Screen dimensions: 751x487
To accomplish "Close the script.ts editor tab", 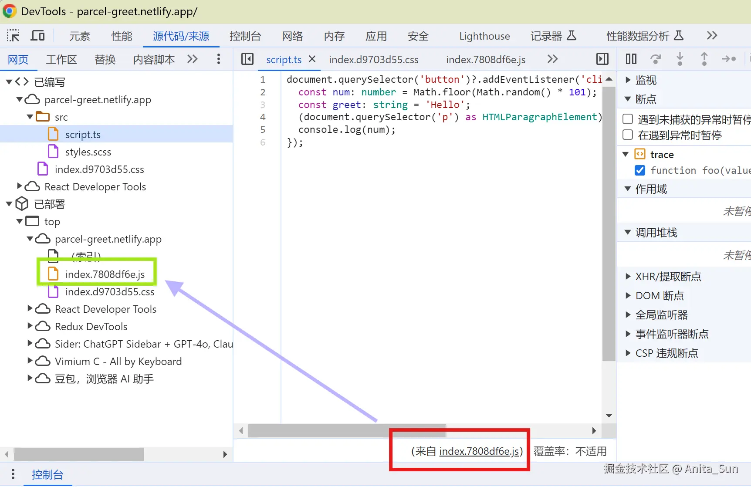I will [x=312, y=59].
